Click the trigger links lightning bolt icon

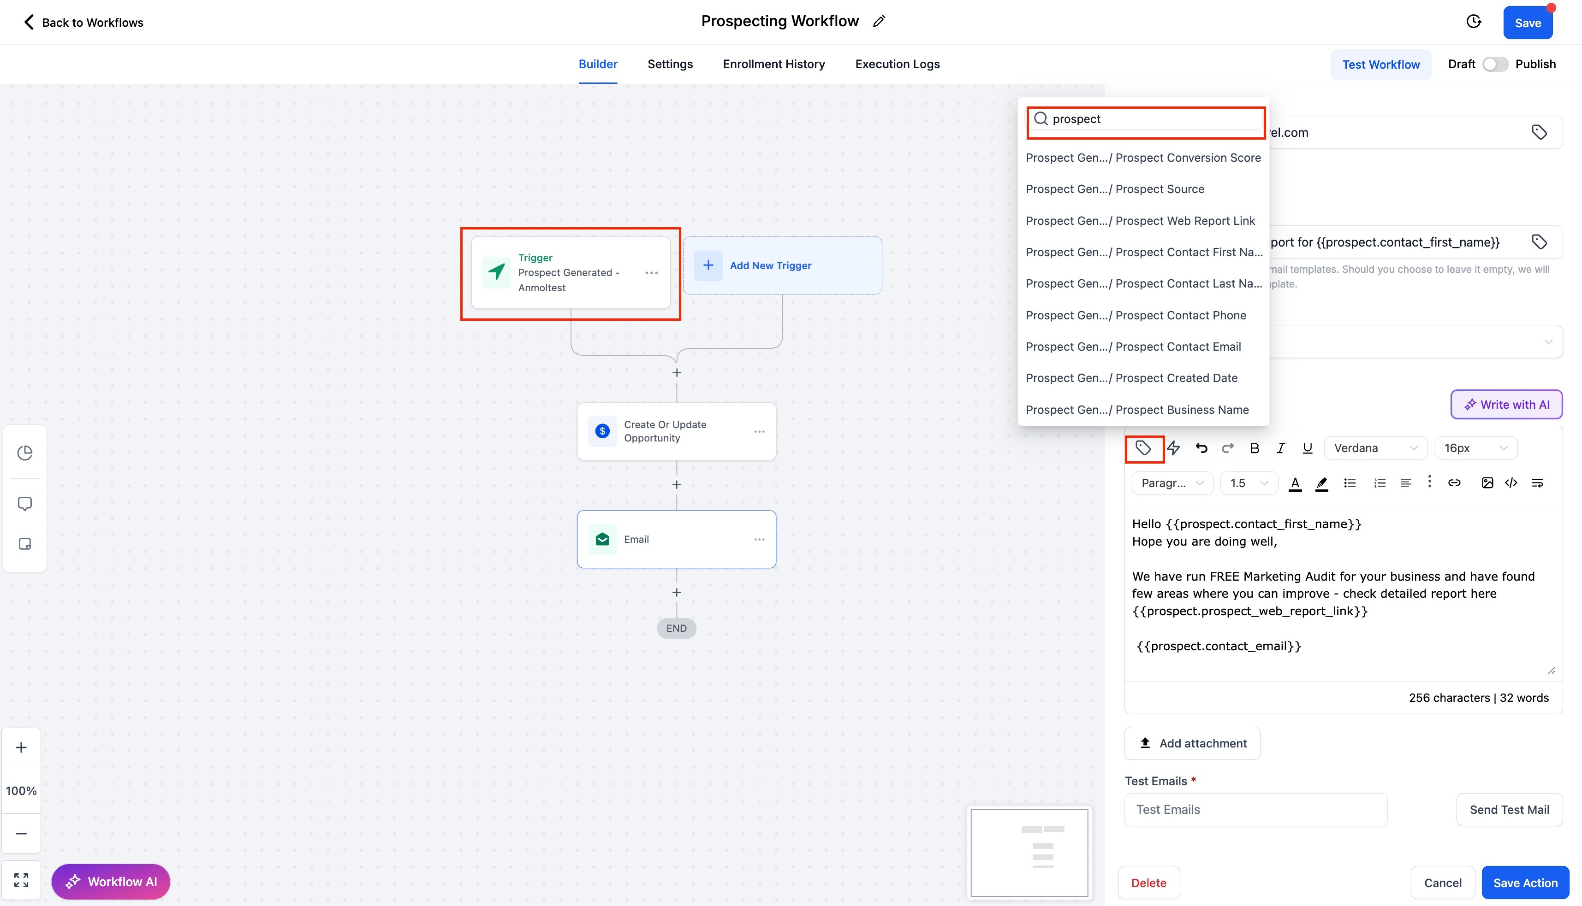(1173, 448)
